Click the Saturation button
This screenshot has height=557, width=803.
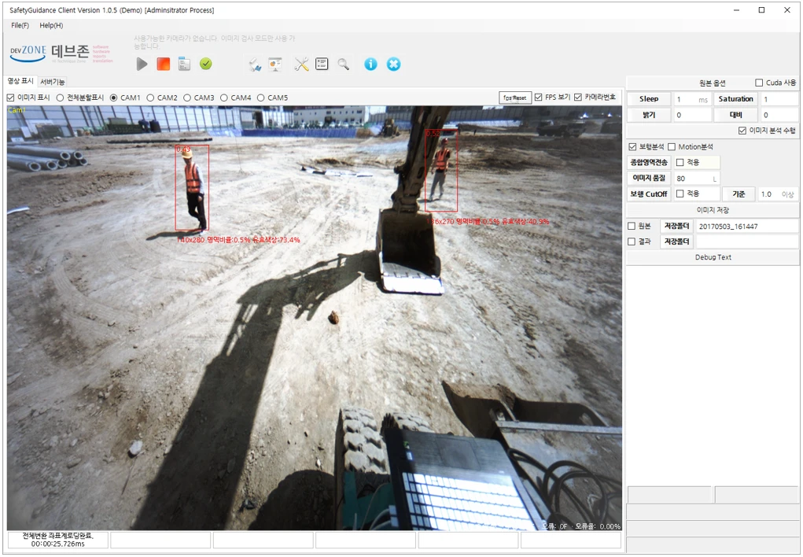click(735, 99)
